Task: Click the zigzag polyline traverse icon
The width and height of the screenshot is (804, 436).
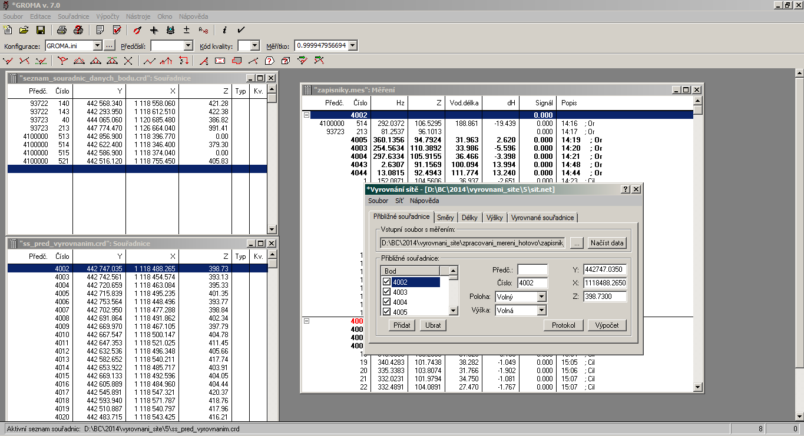Action: point(150,61)
